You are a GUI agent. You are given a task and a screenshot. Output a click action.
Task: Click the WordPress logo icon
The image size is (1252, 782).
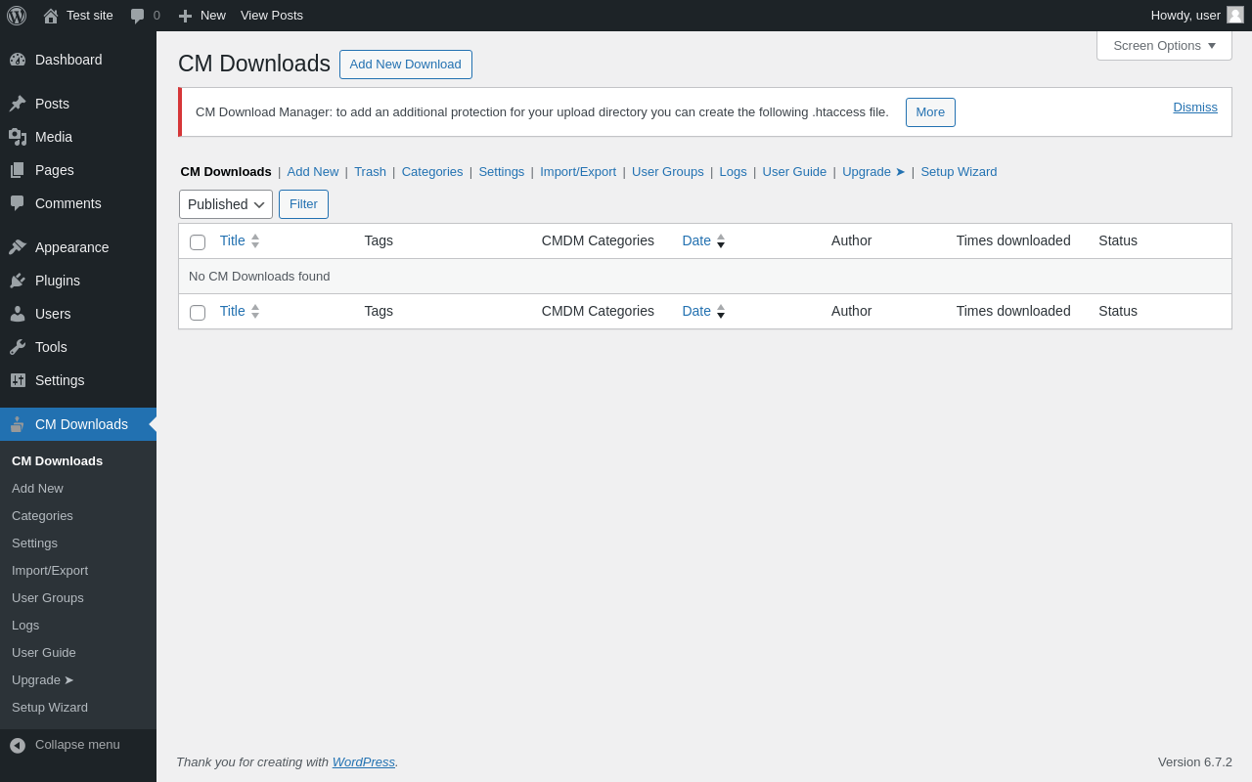pyautogui.click(x=17, y=16)
